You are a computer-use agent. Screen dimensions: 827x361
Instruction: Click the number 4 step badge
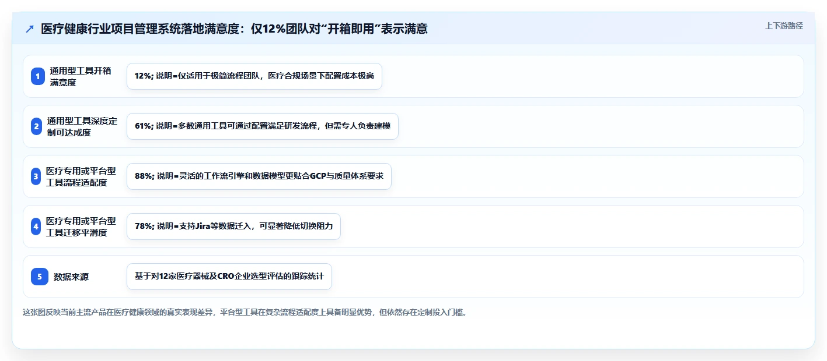pyautogui.click(x=36, y=226)
